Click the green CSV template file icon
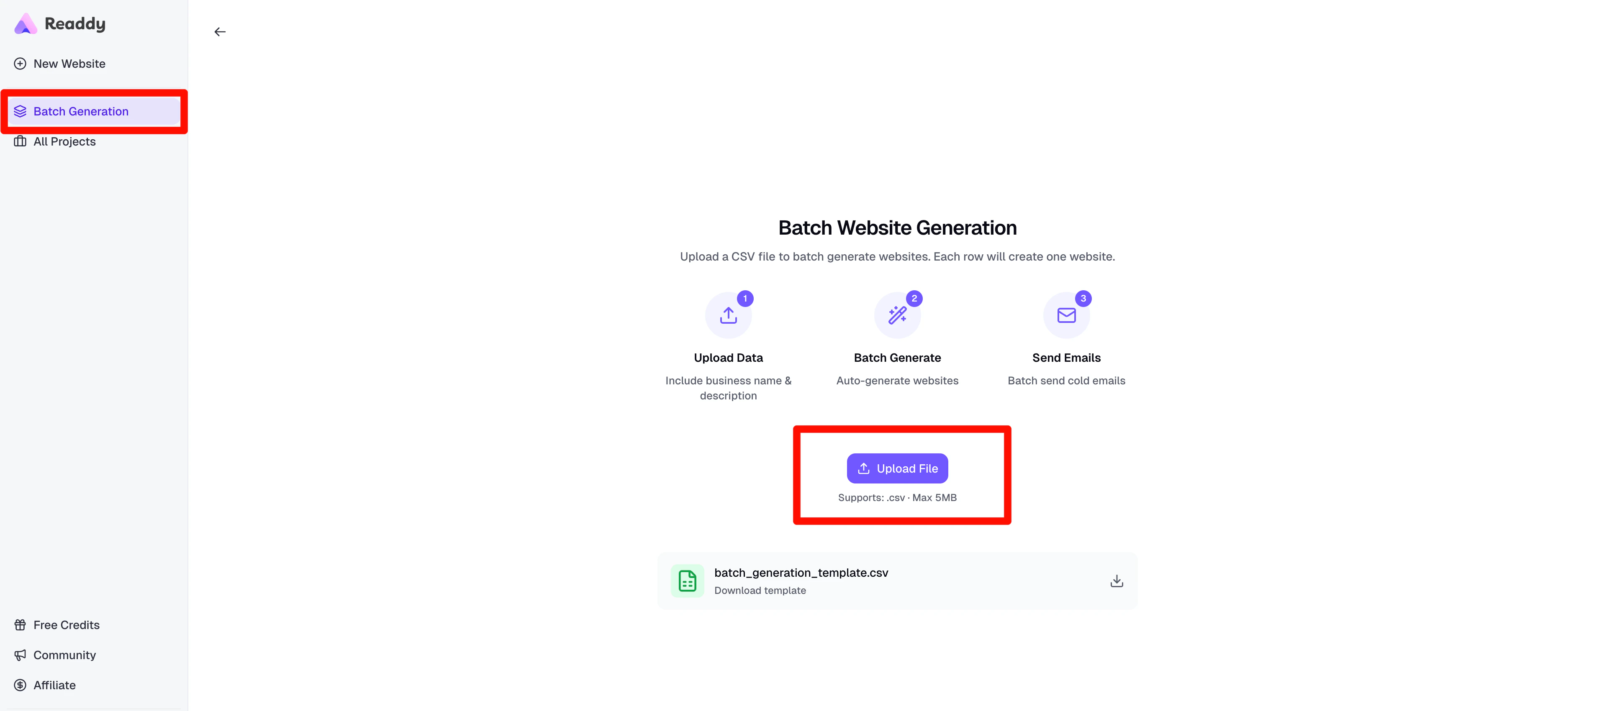Screen dimensions: 1607x711 coord(687,581)
